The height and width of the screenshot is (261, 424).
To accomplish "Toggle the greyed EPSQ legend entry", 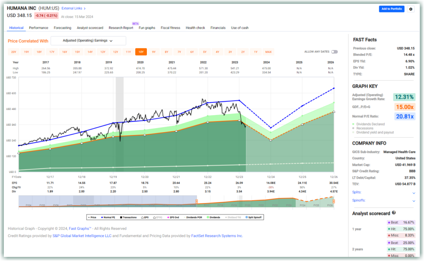I will click(x=158, y=217).
